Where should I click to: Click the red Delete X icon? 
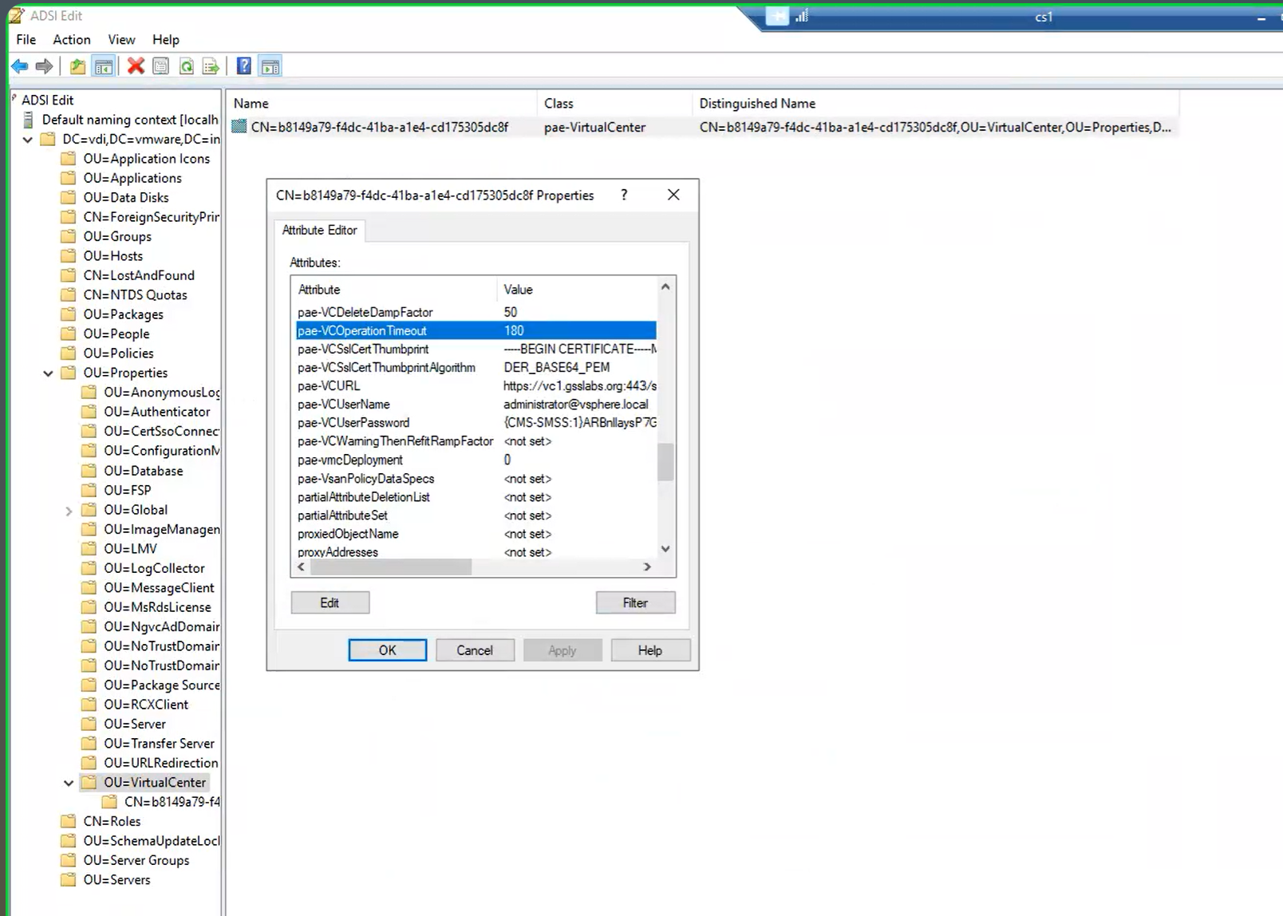(136, 67)
